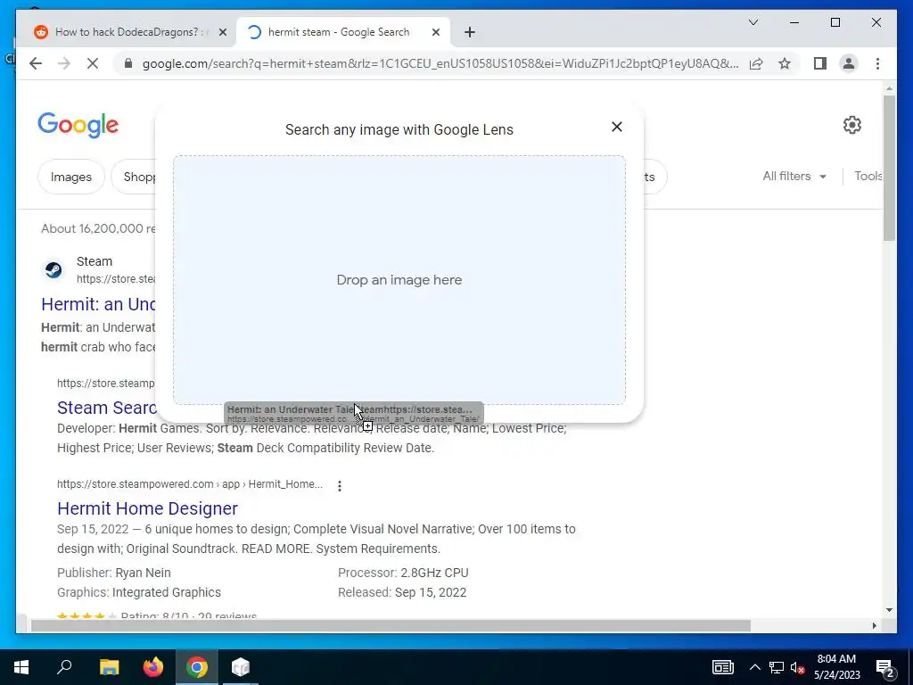
Task: Open the Chrome profile avatar
Action: [x=849, y=63]
